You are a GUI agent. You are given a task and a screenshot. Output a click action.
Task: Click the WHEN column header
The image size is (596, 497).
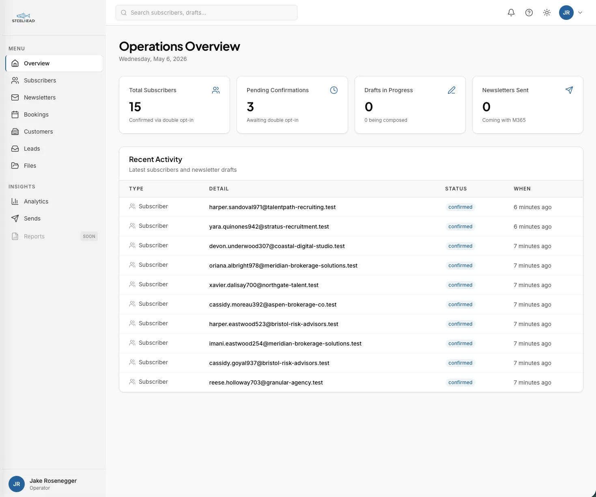pos(522,189)
